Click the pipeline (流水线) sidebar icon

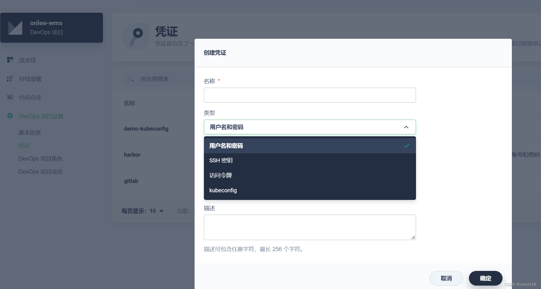click(10, 60)
